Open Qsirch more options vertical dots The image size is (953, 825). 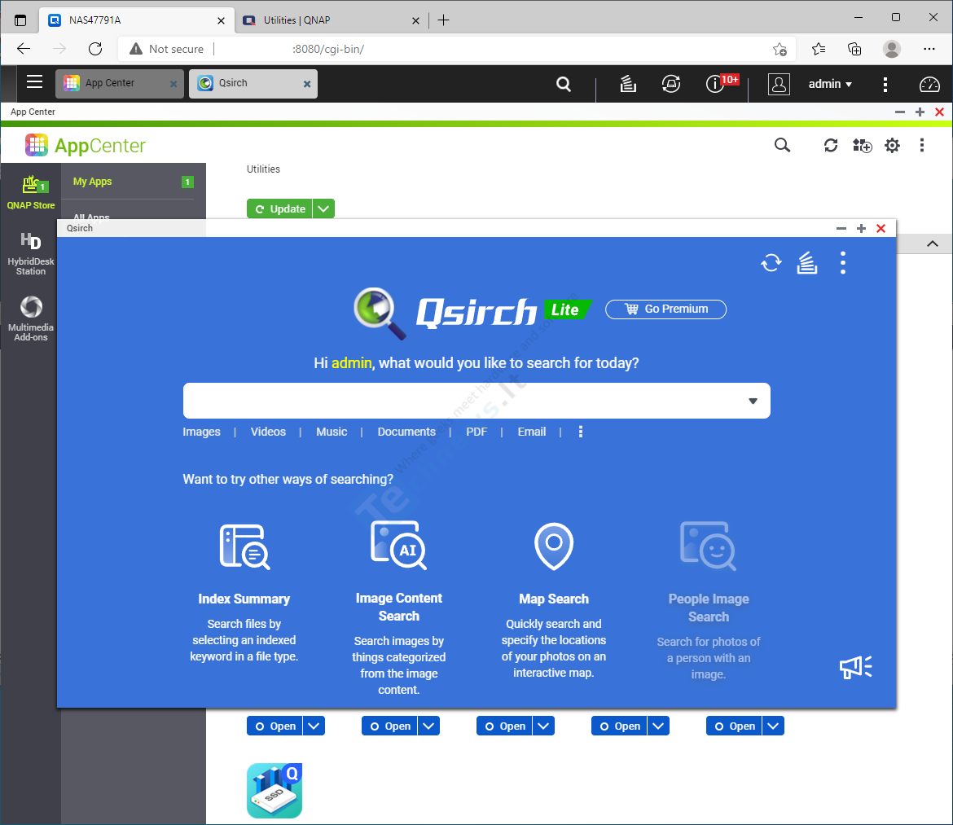842,262
